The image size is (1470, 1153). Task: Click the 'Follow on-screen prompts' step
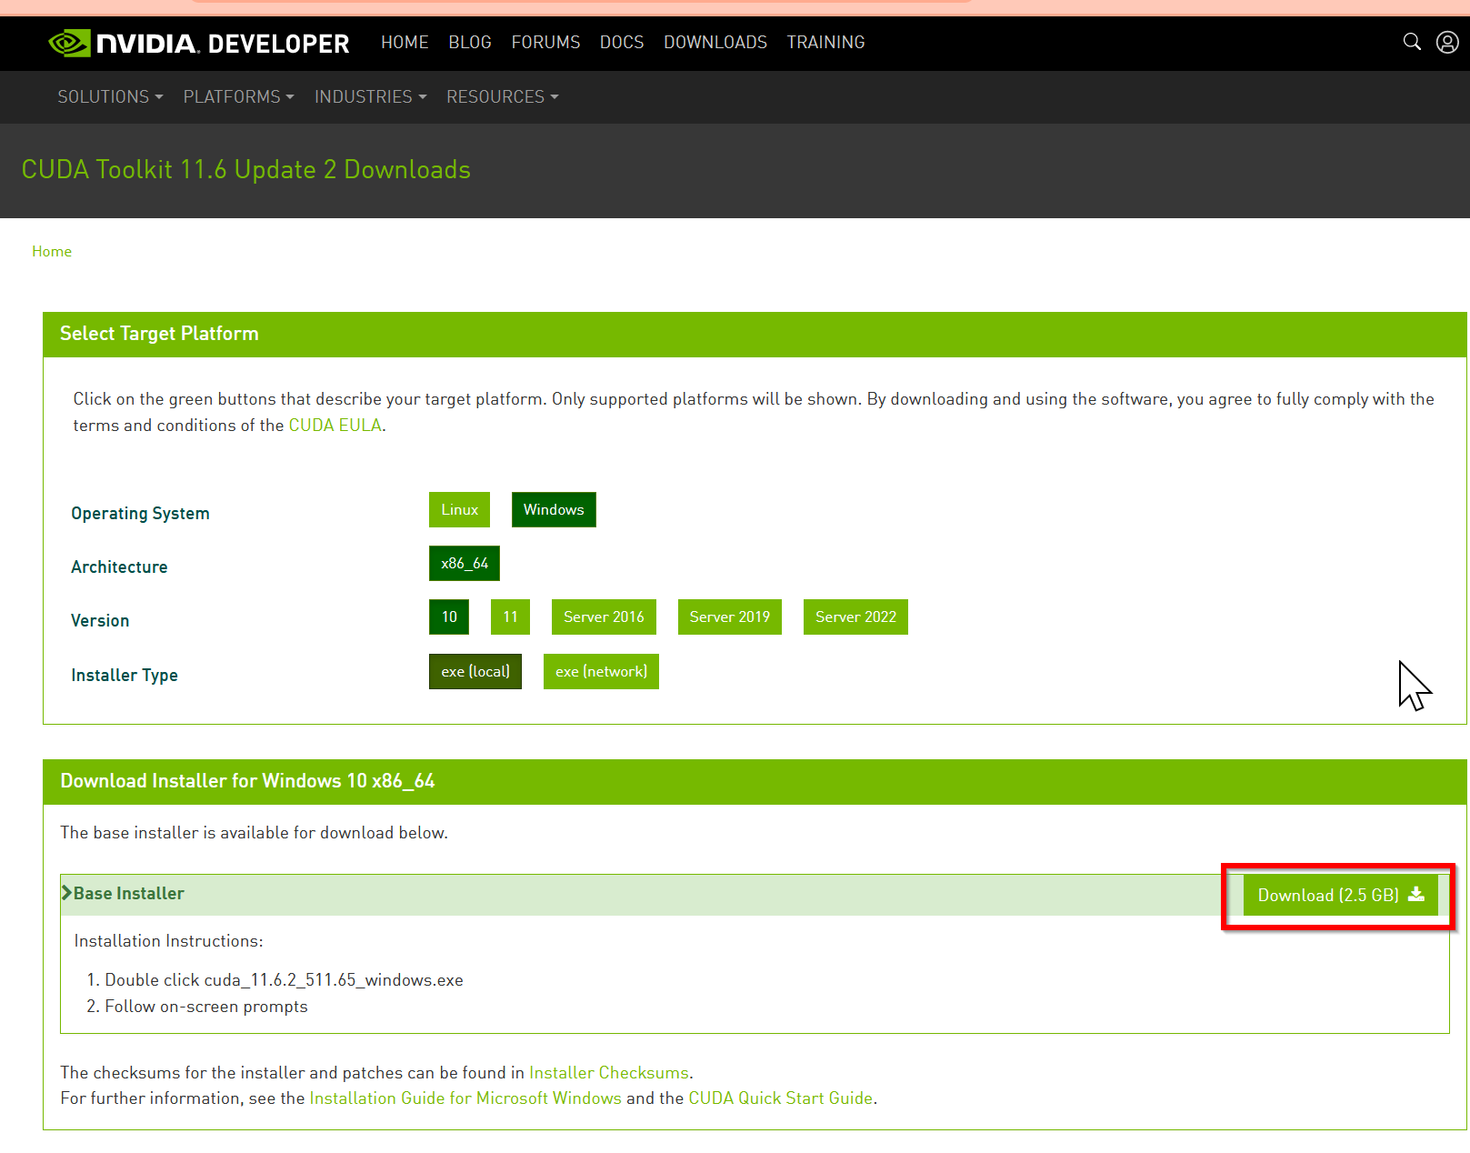point(206,1007)
